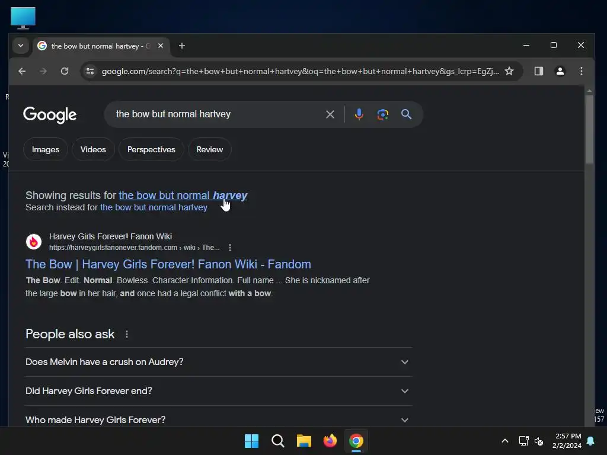Screen dimensions: 607x455
Task: Click the page vertical scrollbar thumb
Action: tap(589, 130)
